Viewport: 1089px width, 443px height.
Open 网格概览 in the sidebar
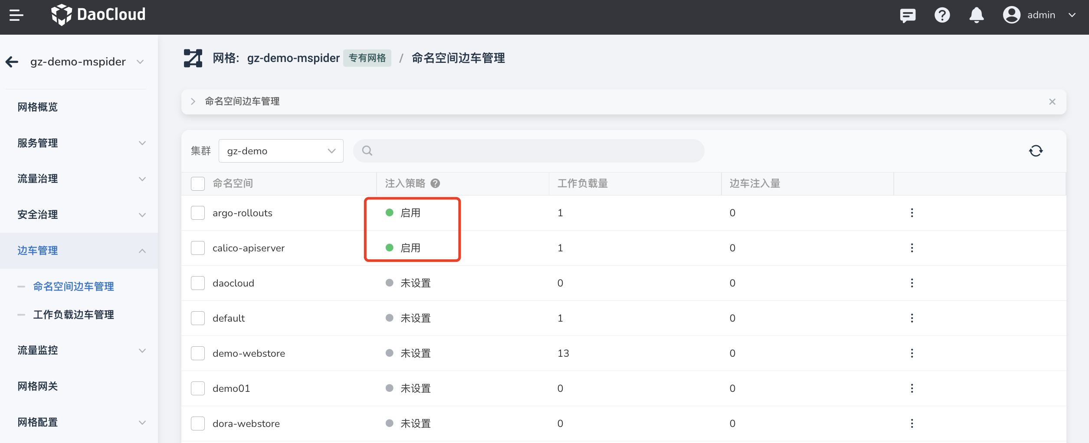79,107
